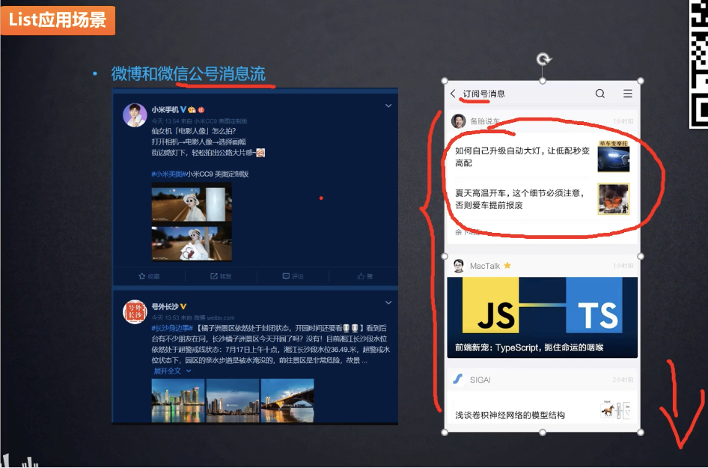Open the #长沙身边事# hashtag
Screen dimensions: 708x468
click(172, 328)
